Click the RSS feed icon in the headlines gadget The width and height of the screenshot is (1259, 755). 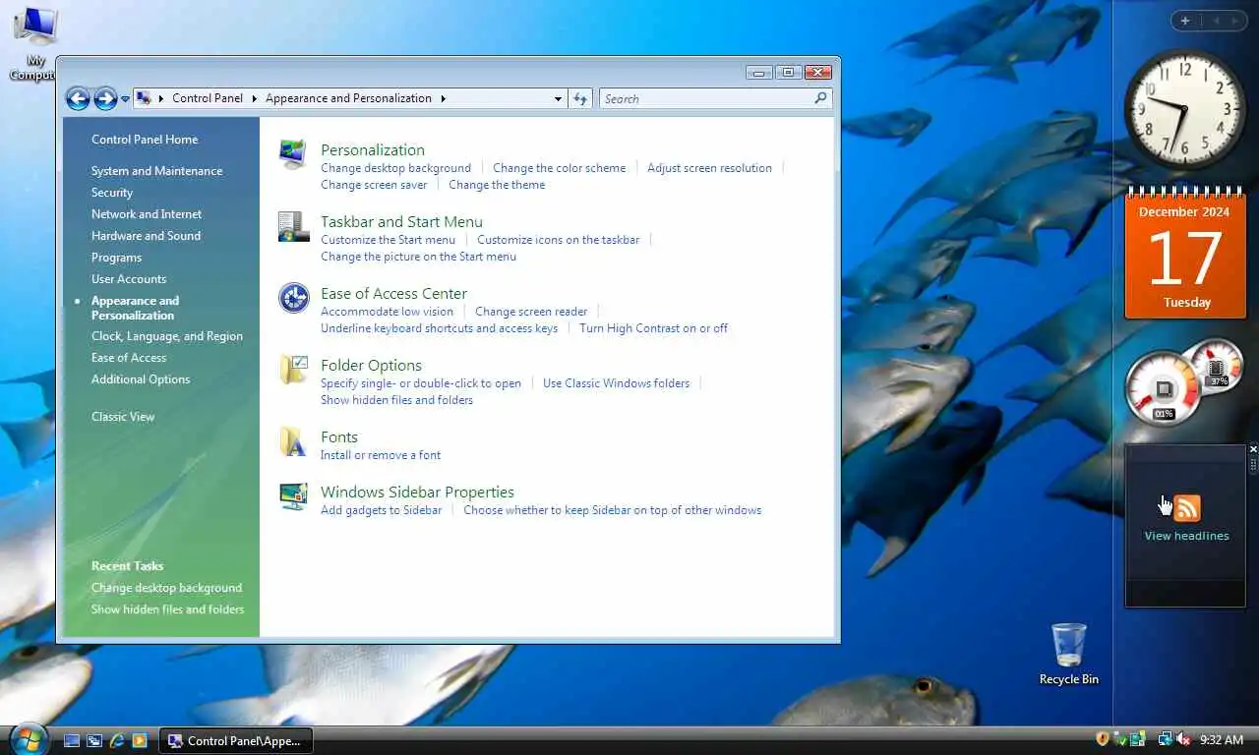tap(1187, 508)
